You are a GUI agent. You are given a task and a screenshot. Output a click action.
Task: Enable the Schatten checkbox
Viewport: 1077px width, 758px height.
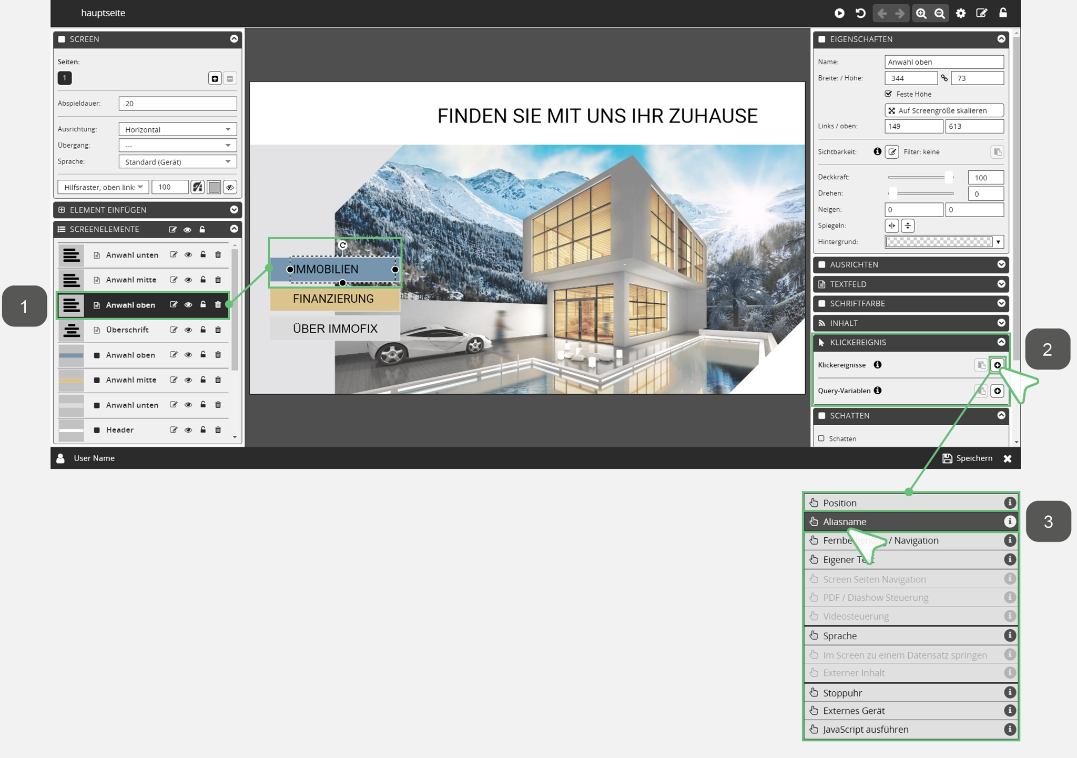pos(821,438)
